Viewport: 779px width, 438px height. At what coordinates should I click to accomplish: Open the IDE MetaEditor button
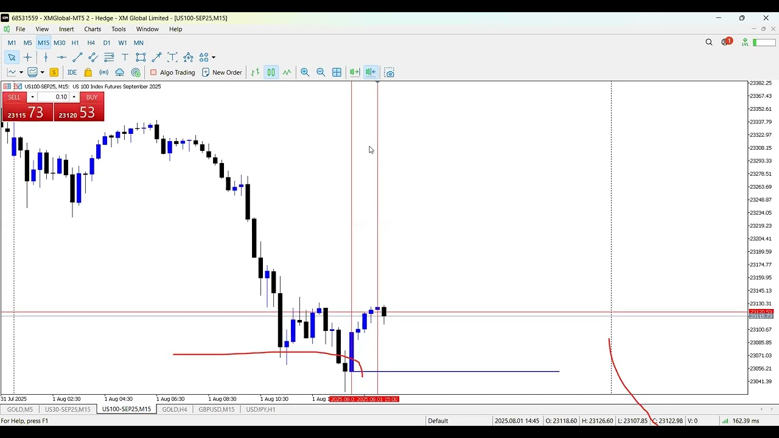72,72
